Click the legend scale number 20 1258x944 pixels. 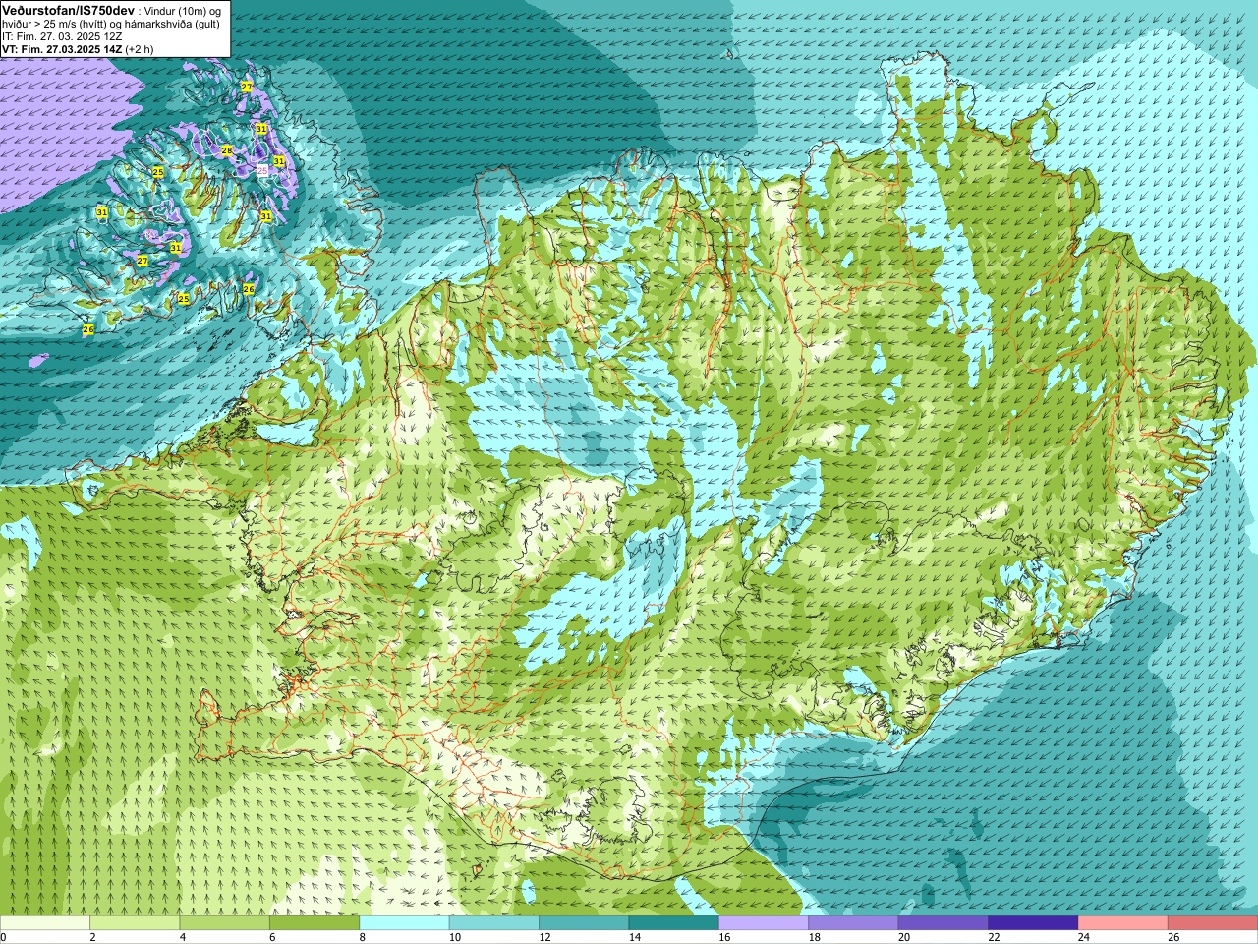click(x=903, y=937)
